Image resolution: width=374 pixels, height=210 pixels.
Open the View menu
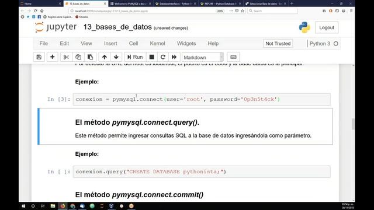point(86,44)
